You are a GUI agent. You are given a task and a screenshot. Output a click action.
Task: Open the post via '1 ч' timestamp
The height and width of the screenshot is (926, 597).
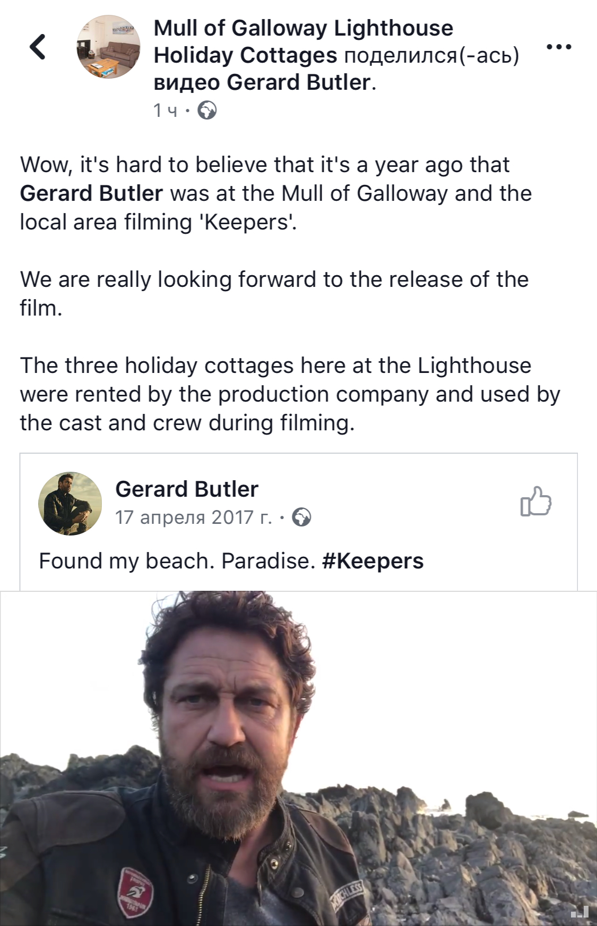165,111
